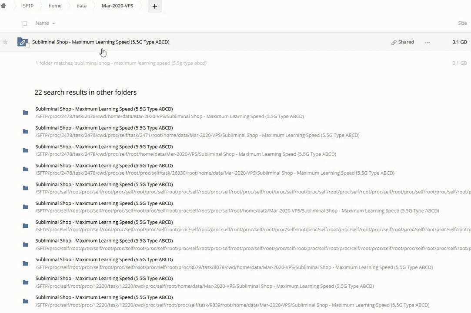Click the Shared label on the folder row
471x313 pixels.
click(x=406, y=42)
